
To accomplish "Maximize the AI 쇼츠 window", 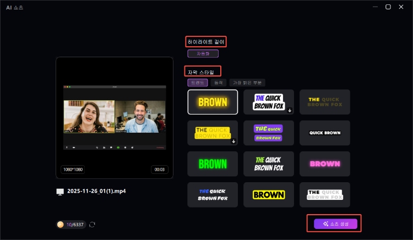I will click(x=388, y=7).
